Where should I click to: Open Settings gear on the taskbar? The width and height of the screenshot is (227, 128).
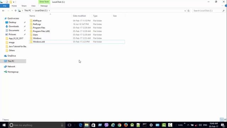pyautogui.click(x=151, y=125)
